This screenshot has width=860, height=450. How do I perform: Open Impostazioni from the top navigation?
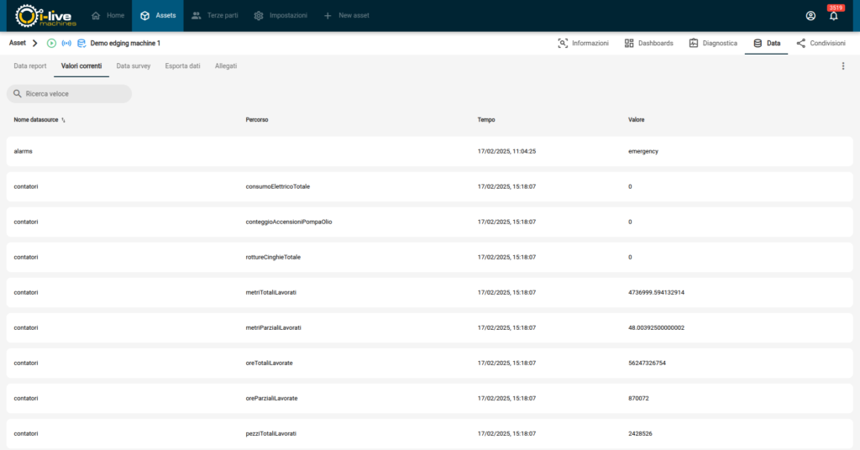281,16
